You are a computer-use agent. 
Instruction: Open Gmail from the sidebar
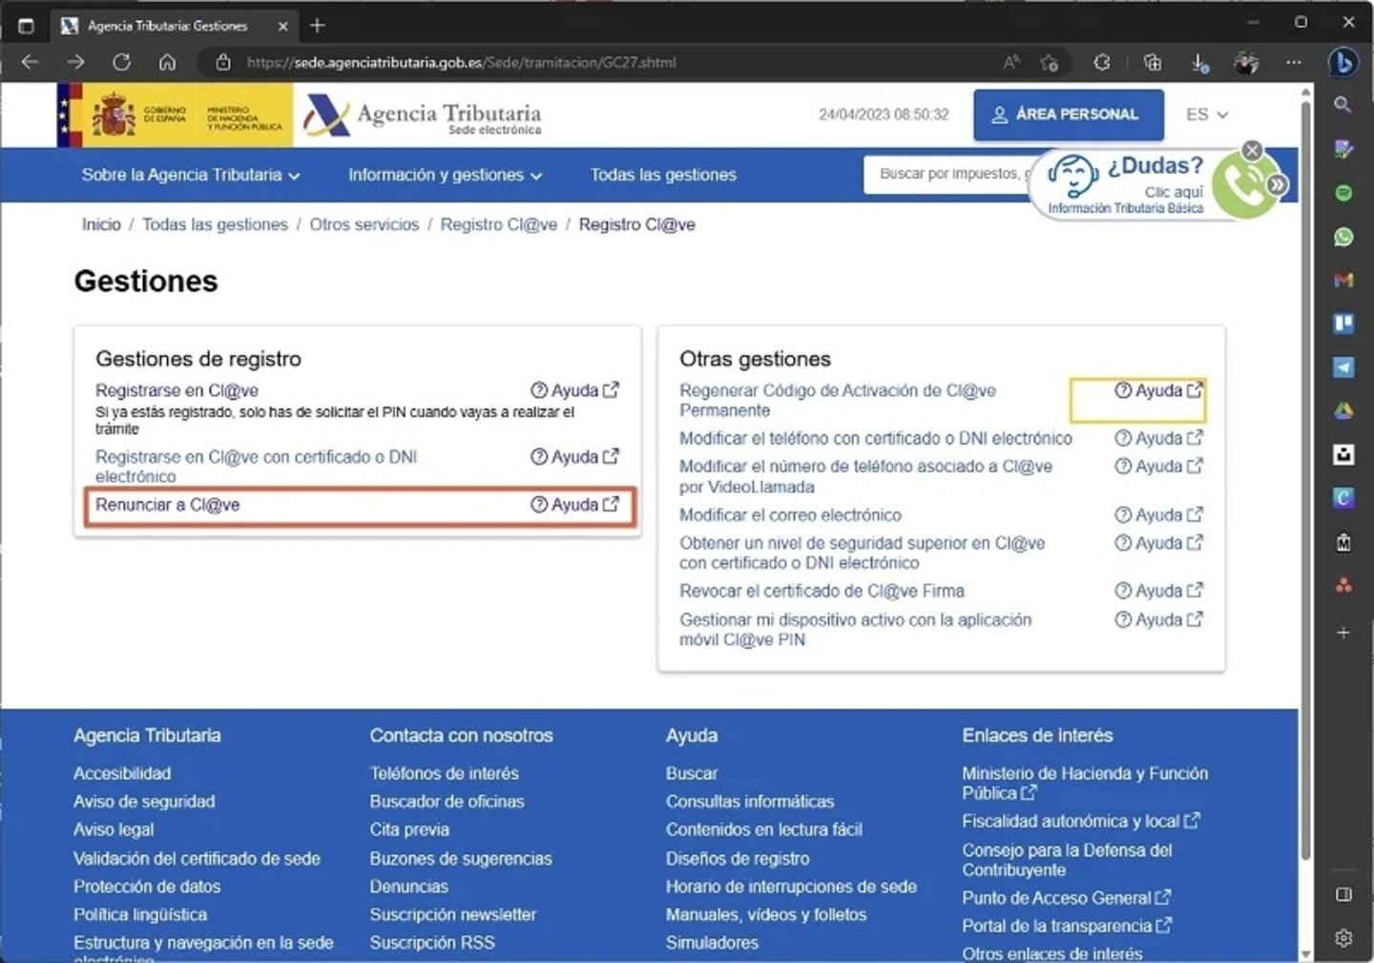1343,281
